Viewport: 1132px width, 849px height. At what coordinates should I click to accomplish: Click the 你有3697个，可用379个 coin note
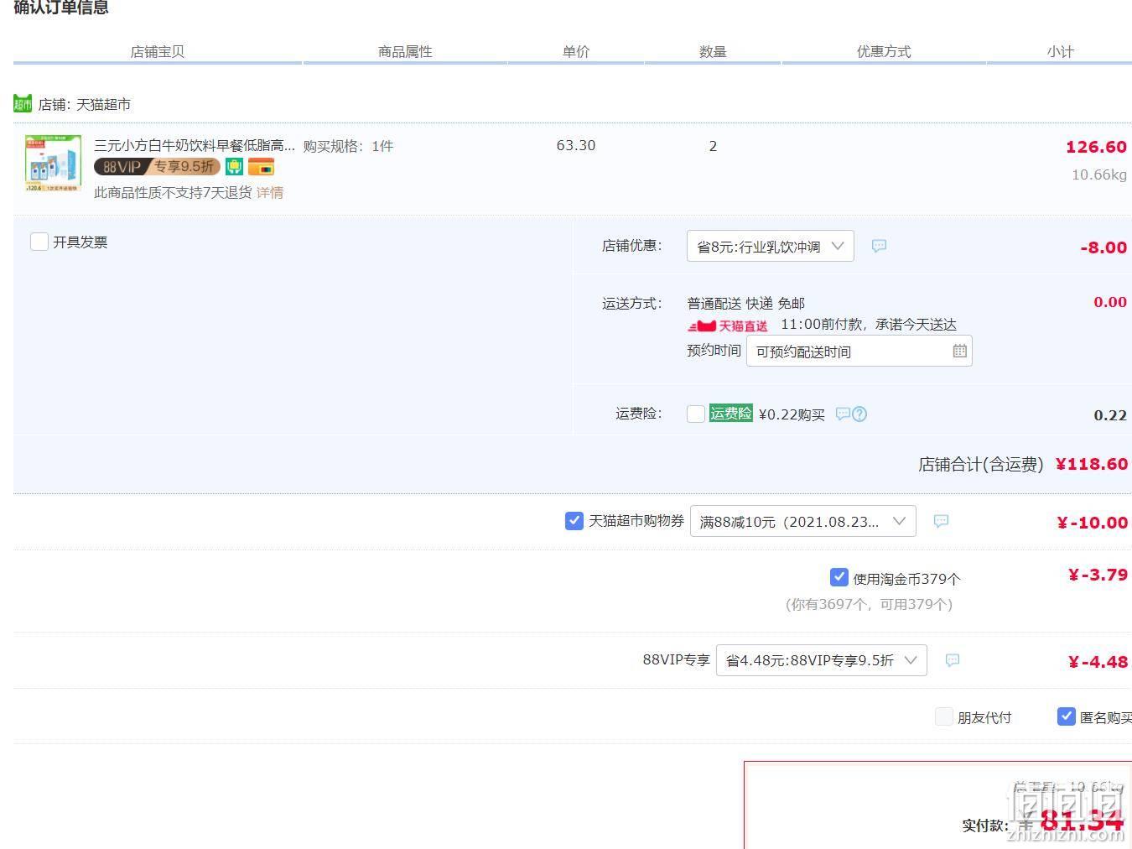(869, 604)
